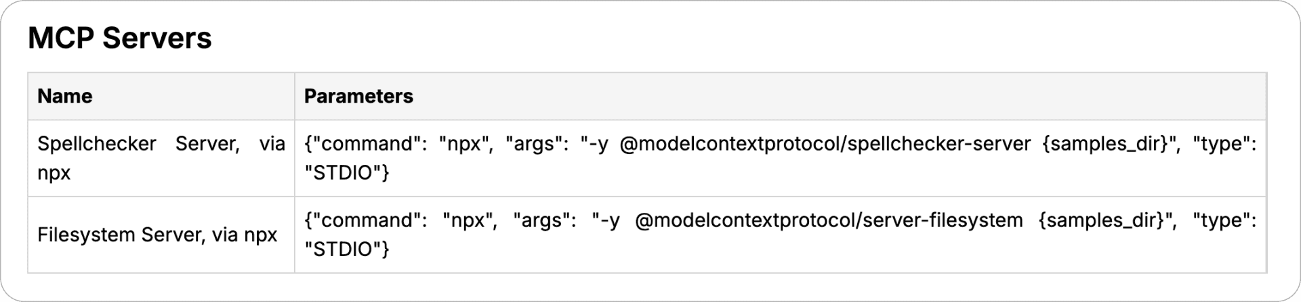Click the MCP Servers heading

tap(120, 38)
